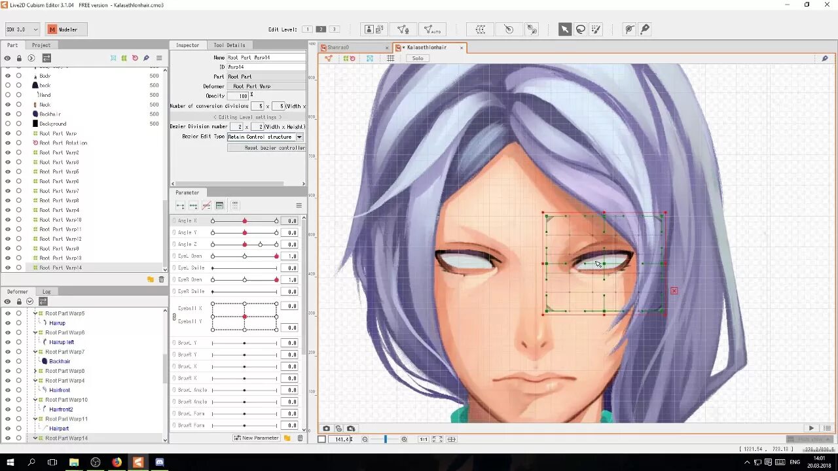Image resolution: width=838 pixels, height=471 pixels.
Task: Toggle grid display in canvas toolbar
Action: click(x=390, y=58)
